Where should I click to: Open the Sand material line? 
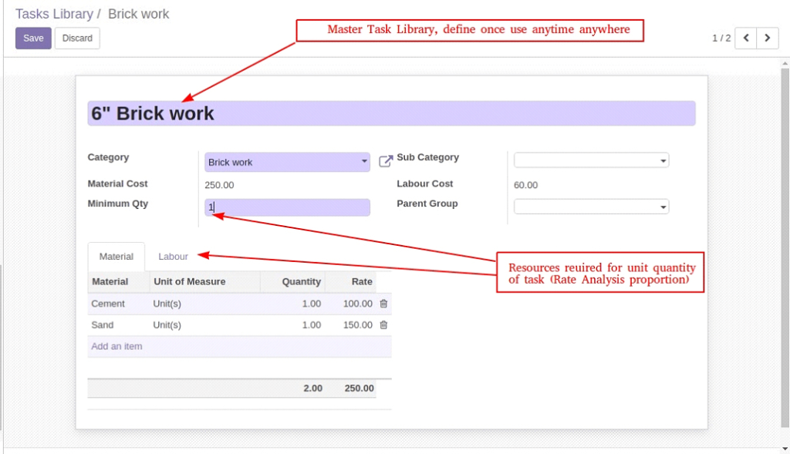(x=101, y=325)
